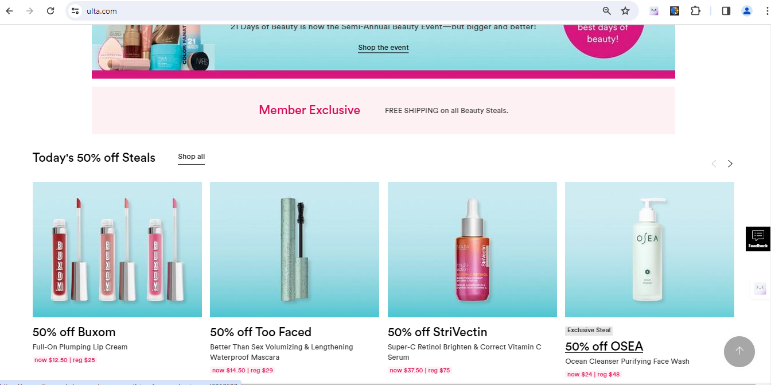771x385 pixels.
Task: Go back with the browser back arrow
Action: pos(9,11)
